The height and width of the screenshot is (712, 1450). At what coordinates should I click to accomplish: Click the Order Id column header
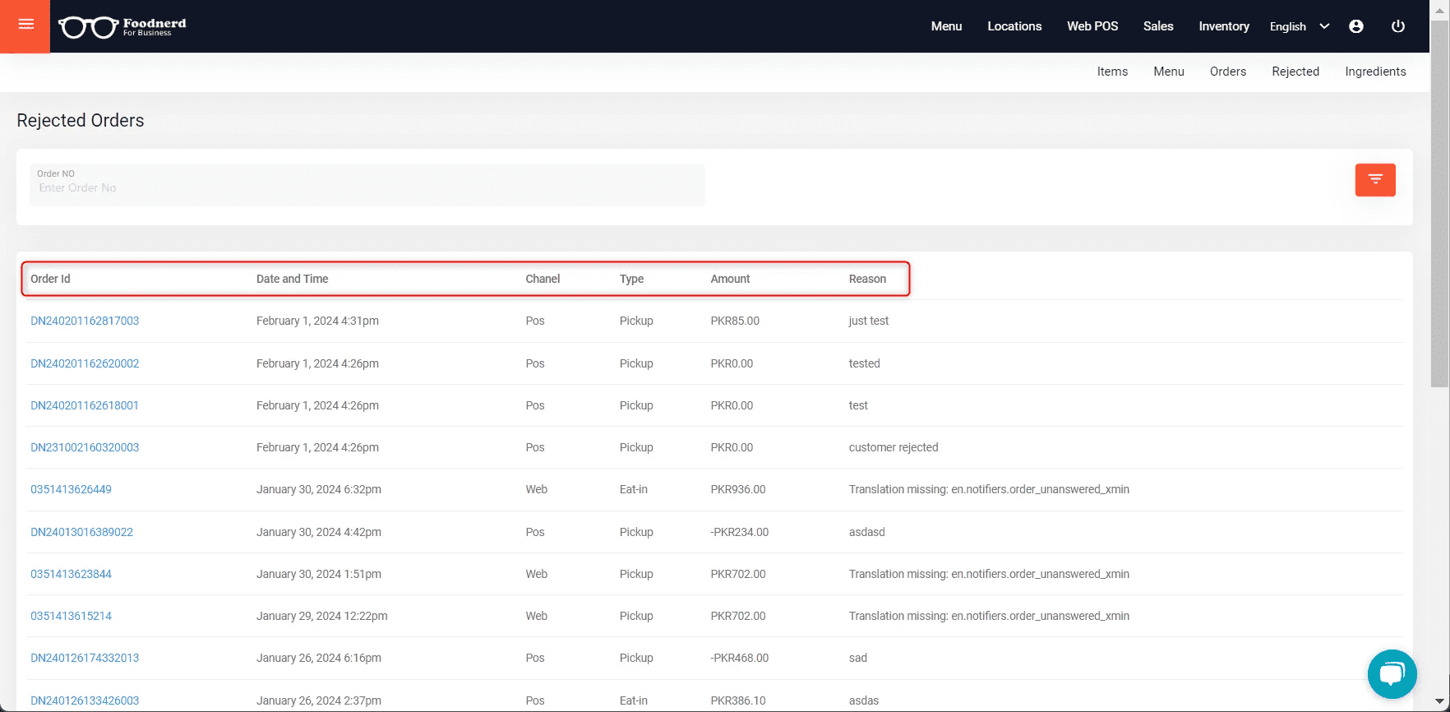tap(50, 279)
